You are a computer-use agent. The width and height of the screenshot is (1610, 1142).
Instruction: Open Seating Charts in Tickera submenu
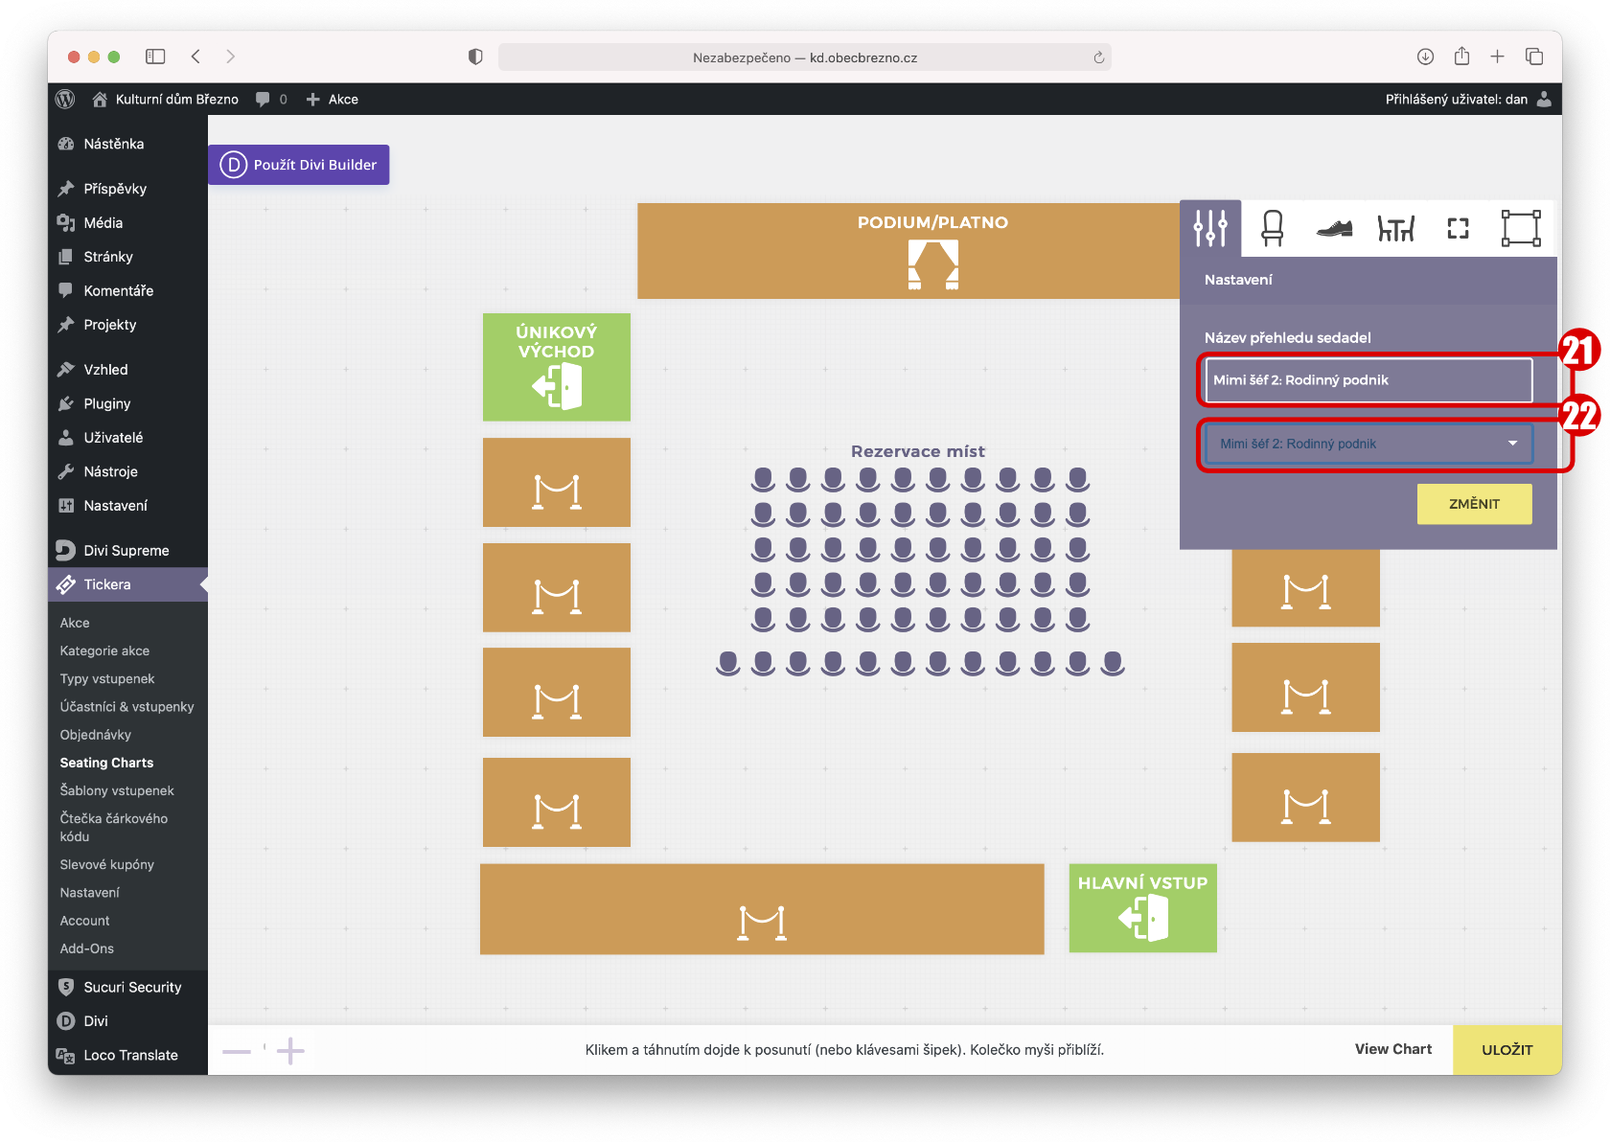pyautogui.click(x=106, y=763)
